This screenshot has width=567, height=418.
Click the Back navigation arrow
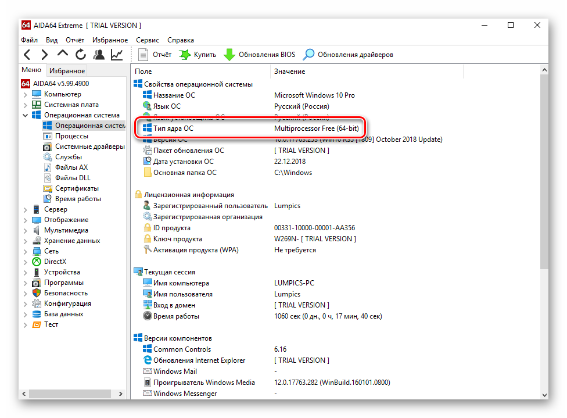click(x=27, y=55)
